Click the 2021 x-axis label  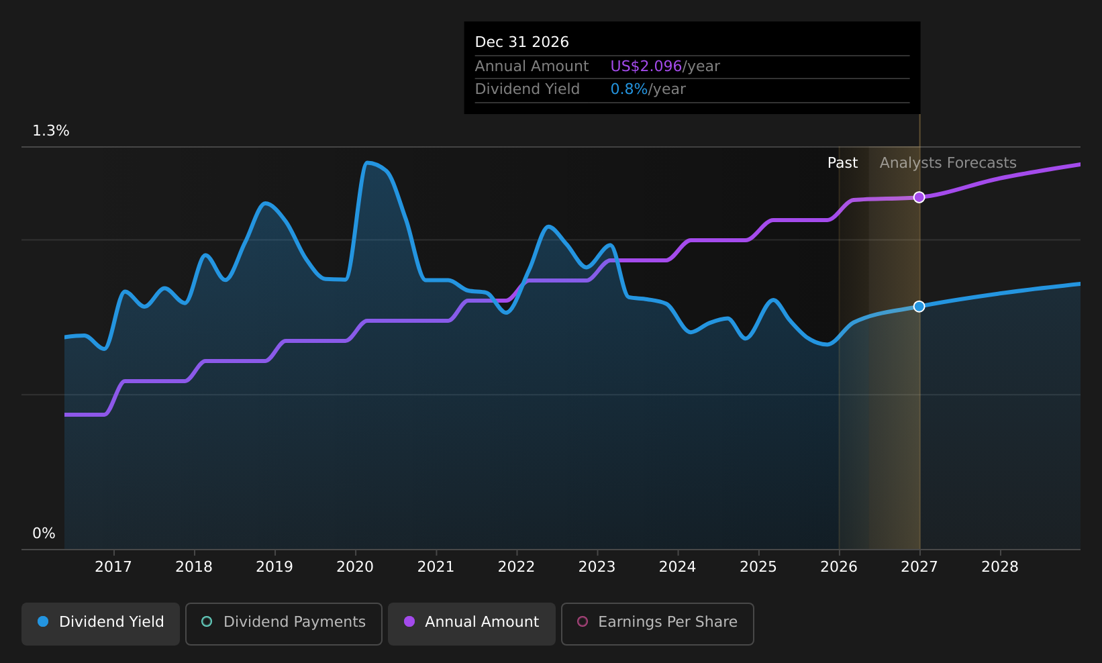[436, 567]
